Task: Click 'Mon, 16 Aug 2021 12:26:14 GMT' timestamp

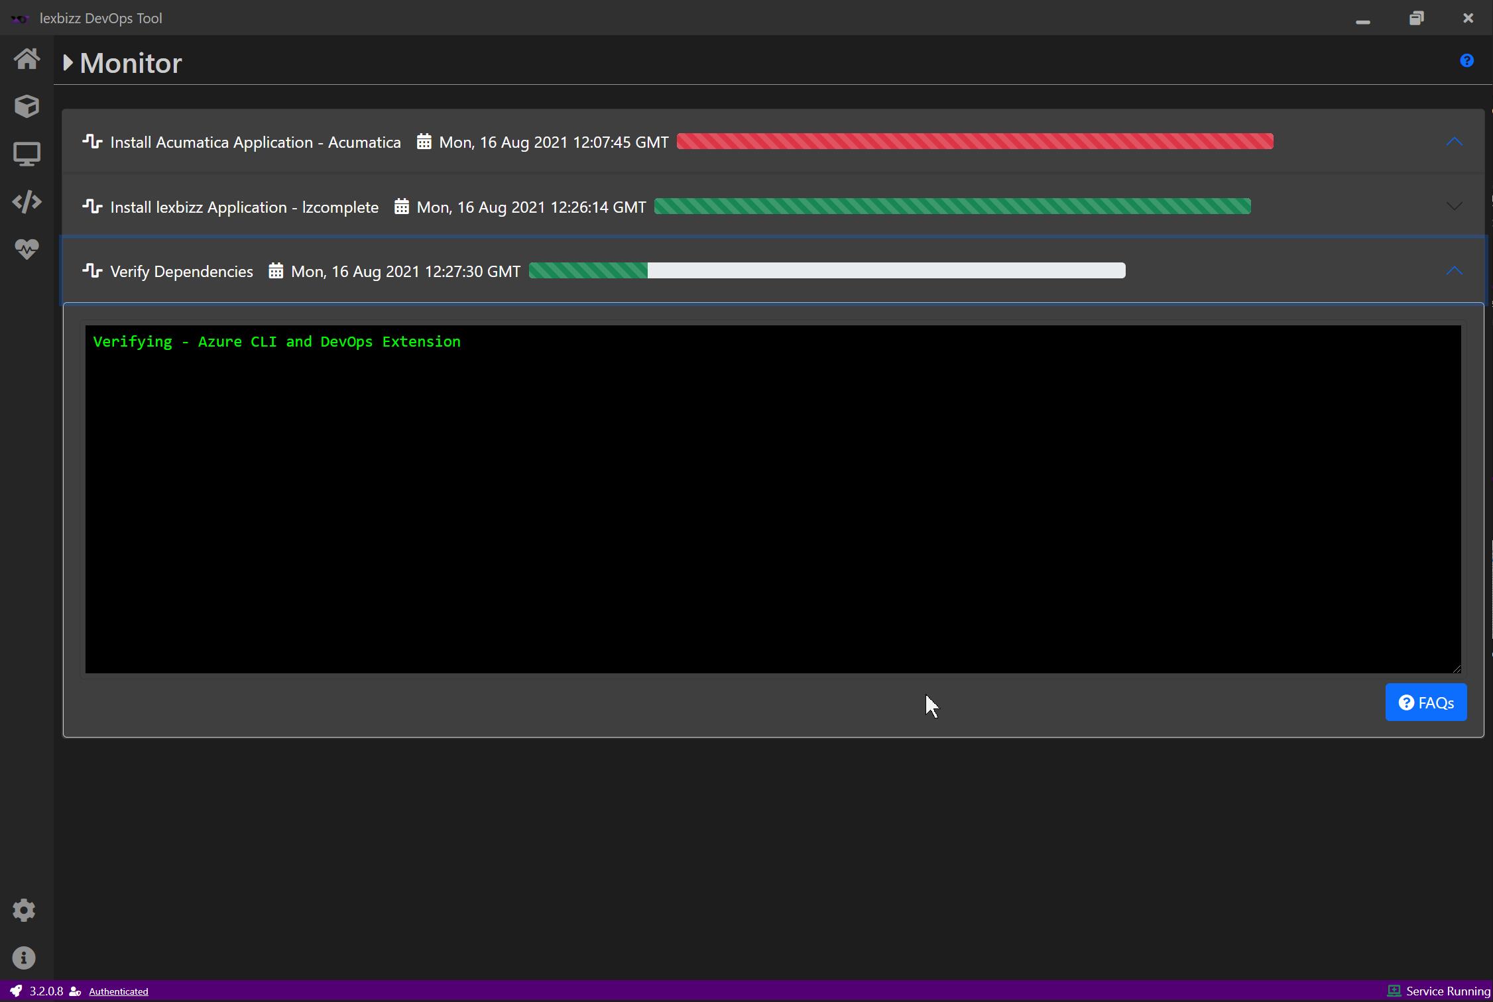Action: [x=531, y=207]
